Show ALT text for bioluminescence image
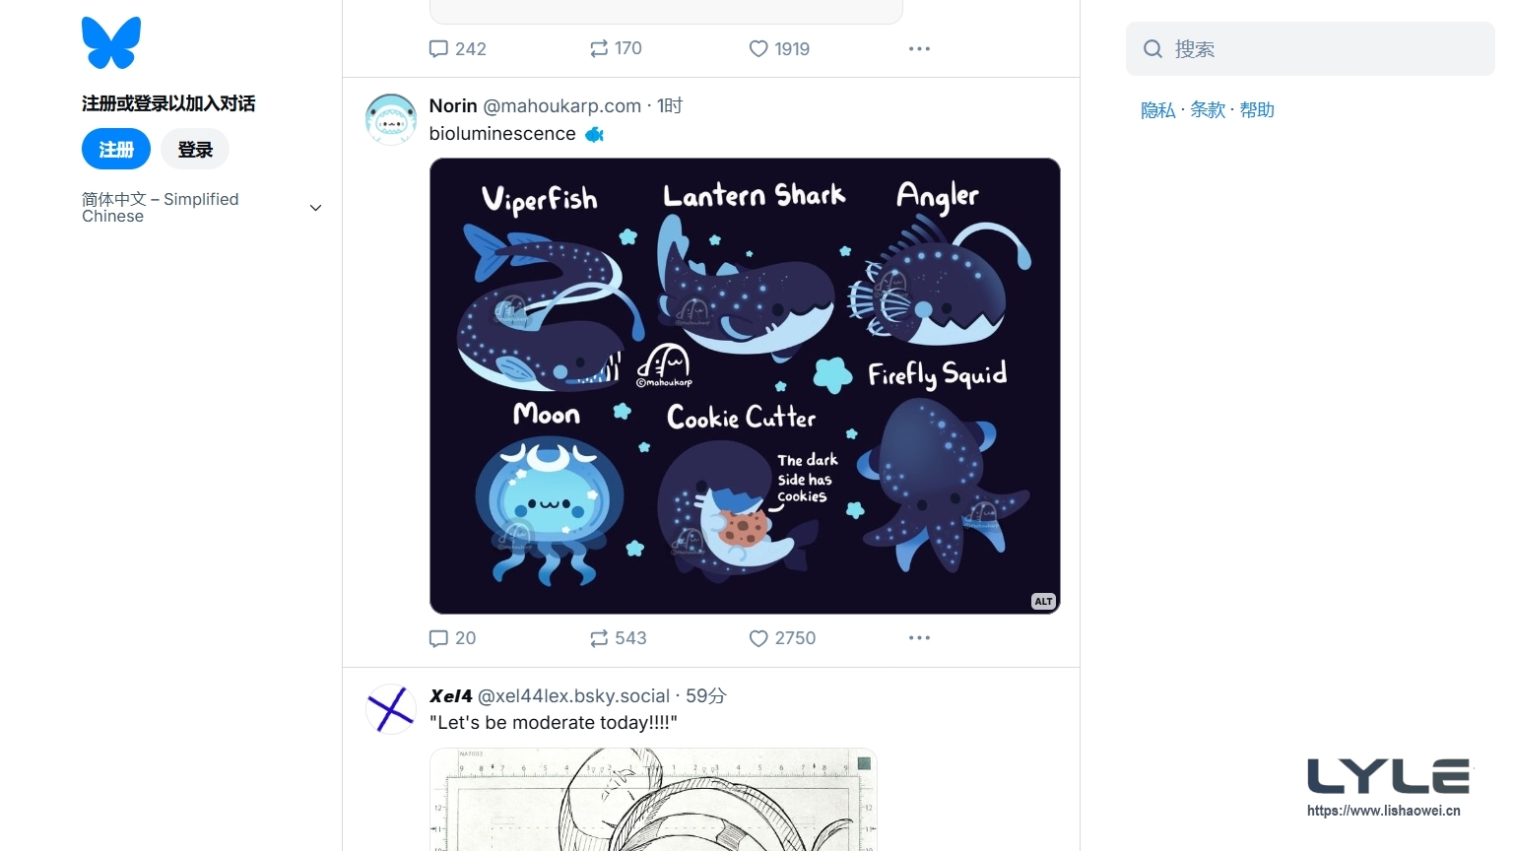1514x851 pixels. coord(1043,601)
